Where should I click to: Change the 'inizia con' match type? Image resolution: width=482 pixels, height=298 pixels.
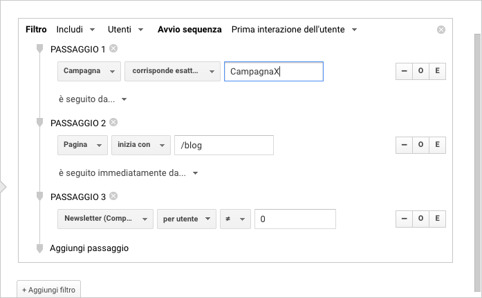141,146
